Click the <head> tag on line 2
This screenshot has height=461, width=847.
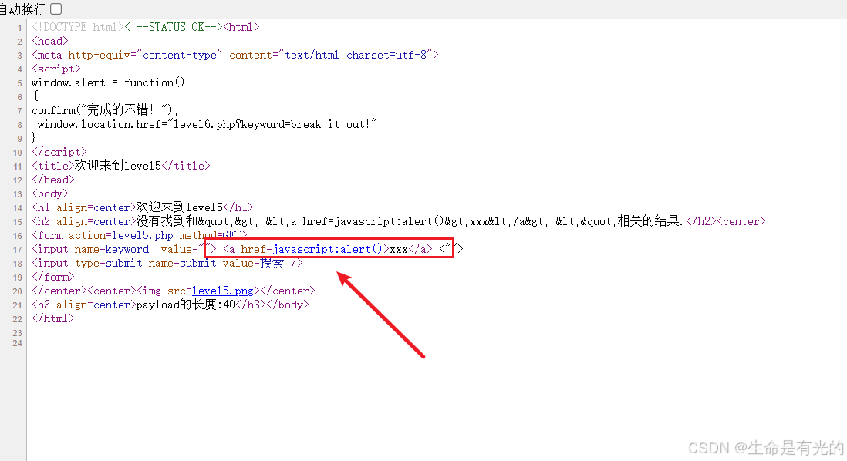click(49, 41)
